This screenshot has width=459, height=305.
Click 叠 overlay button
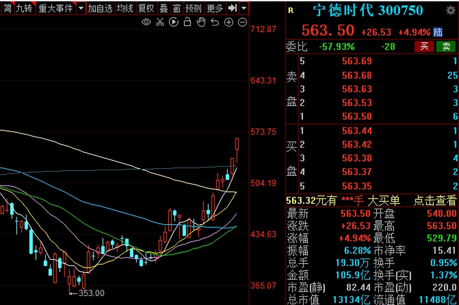click(164, 8)
